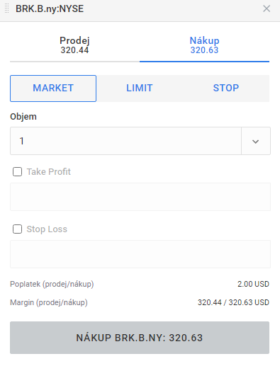This screenshot has height=366, width=280.
Task: Expand the Objem dropdown chevron
Action: [256, 141]
